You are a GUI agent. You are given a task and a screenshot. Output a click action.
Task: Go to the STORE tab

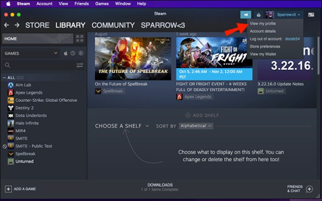(x=37, y=25)
